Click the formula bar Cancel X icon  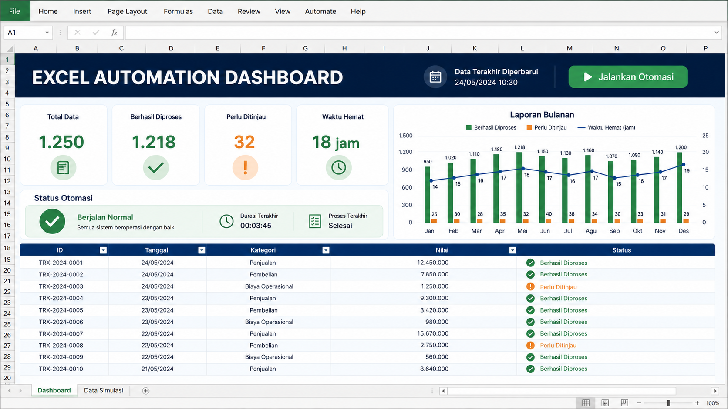coord(77,32)
